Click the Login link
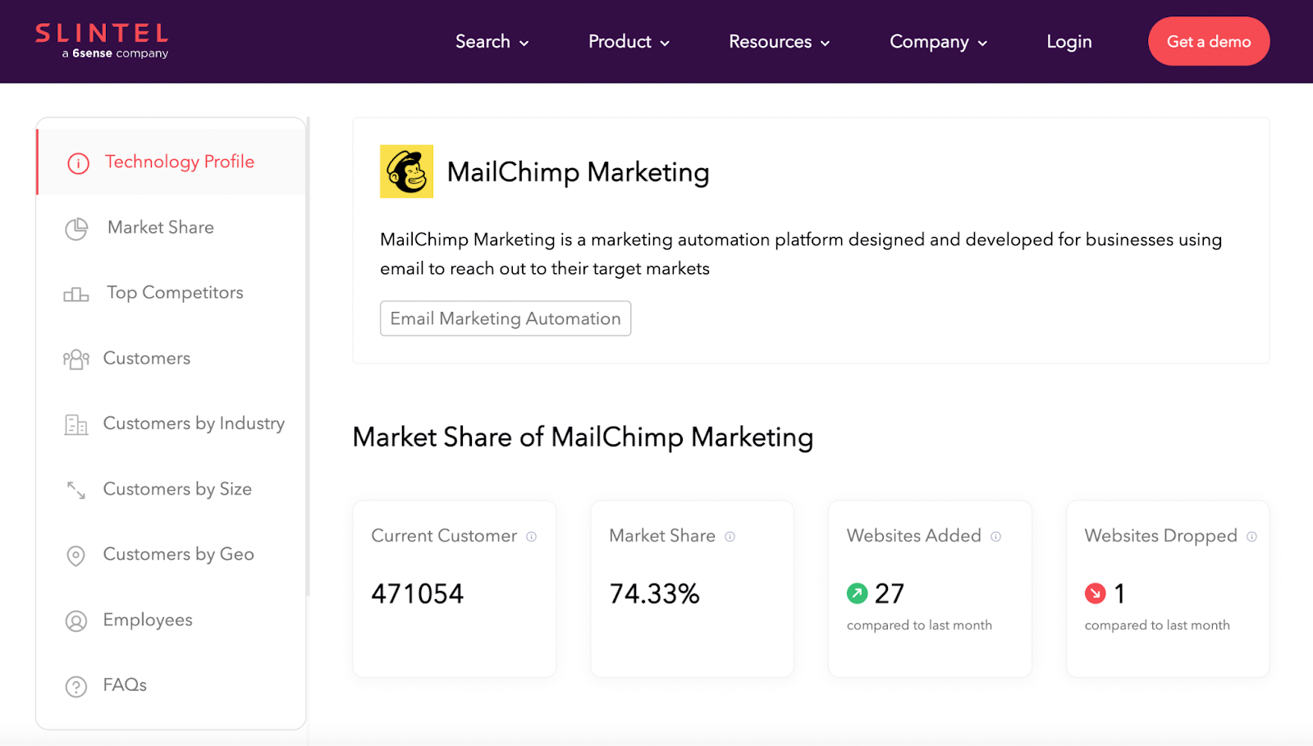The width and height of the screenshot is (1313, 746). point(1069,42)
